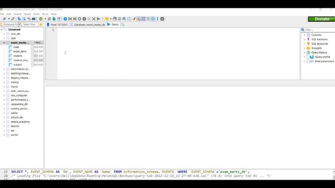This screenshot has width=335, height=188.
Task: Click the print toolbar icon
Action: click(x=33, y=19)
